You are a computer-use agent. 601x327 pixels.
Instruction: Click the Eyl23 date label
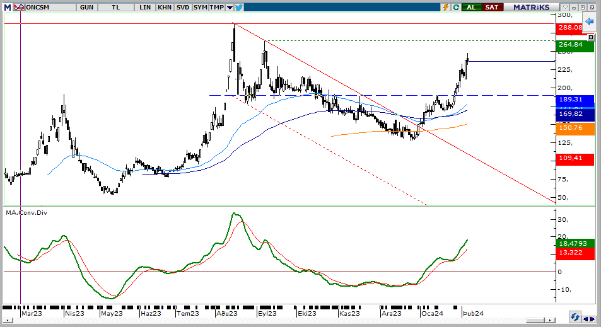pos(267,313)
